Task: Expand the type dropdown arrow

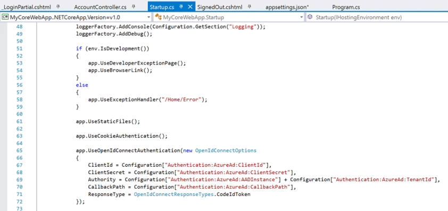Action: (302, 18)
